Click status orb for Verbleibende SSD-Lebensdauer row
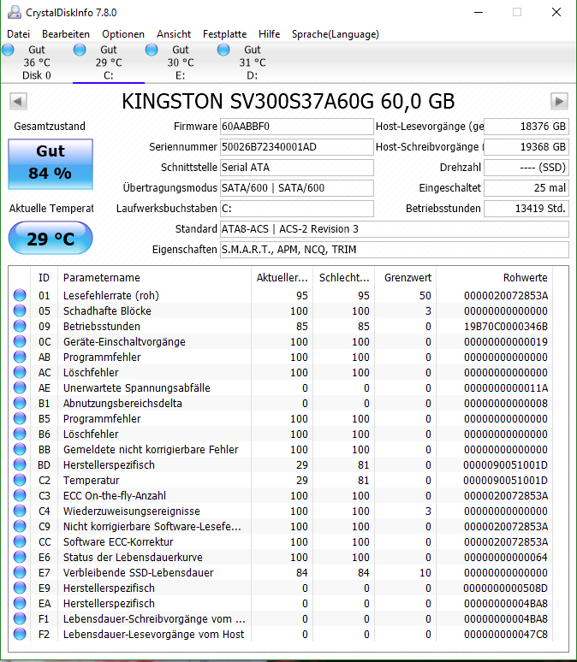 pyautogui.click(x=20, y=572)
